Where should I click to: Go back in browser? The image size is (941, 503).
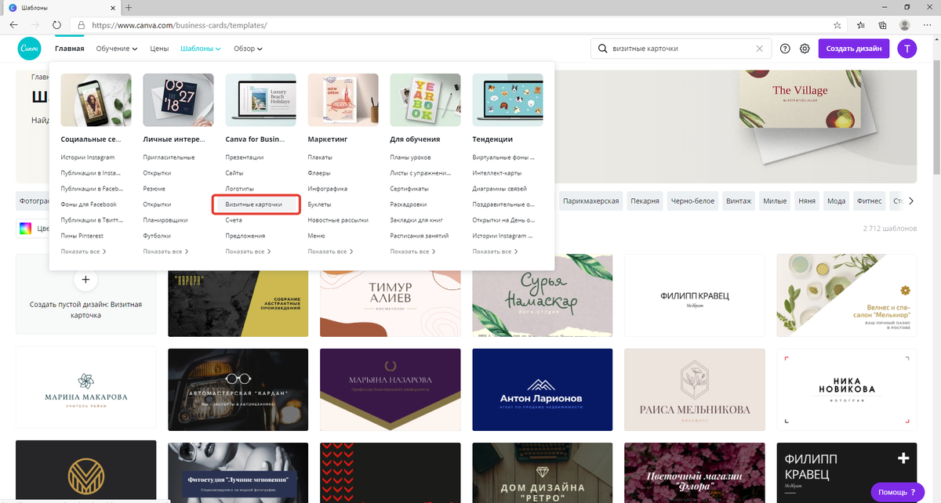14,25
